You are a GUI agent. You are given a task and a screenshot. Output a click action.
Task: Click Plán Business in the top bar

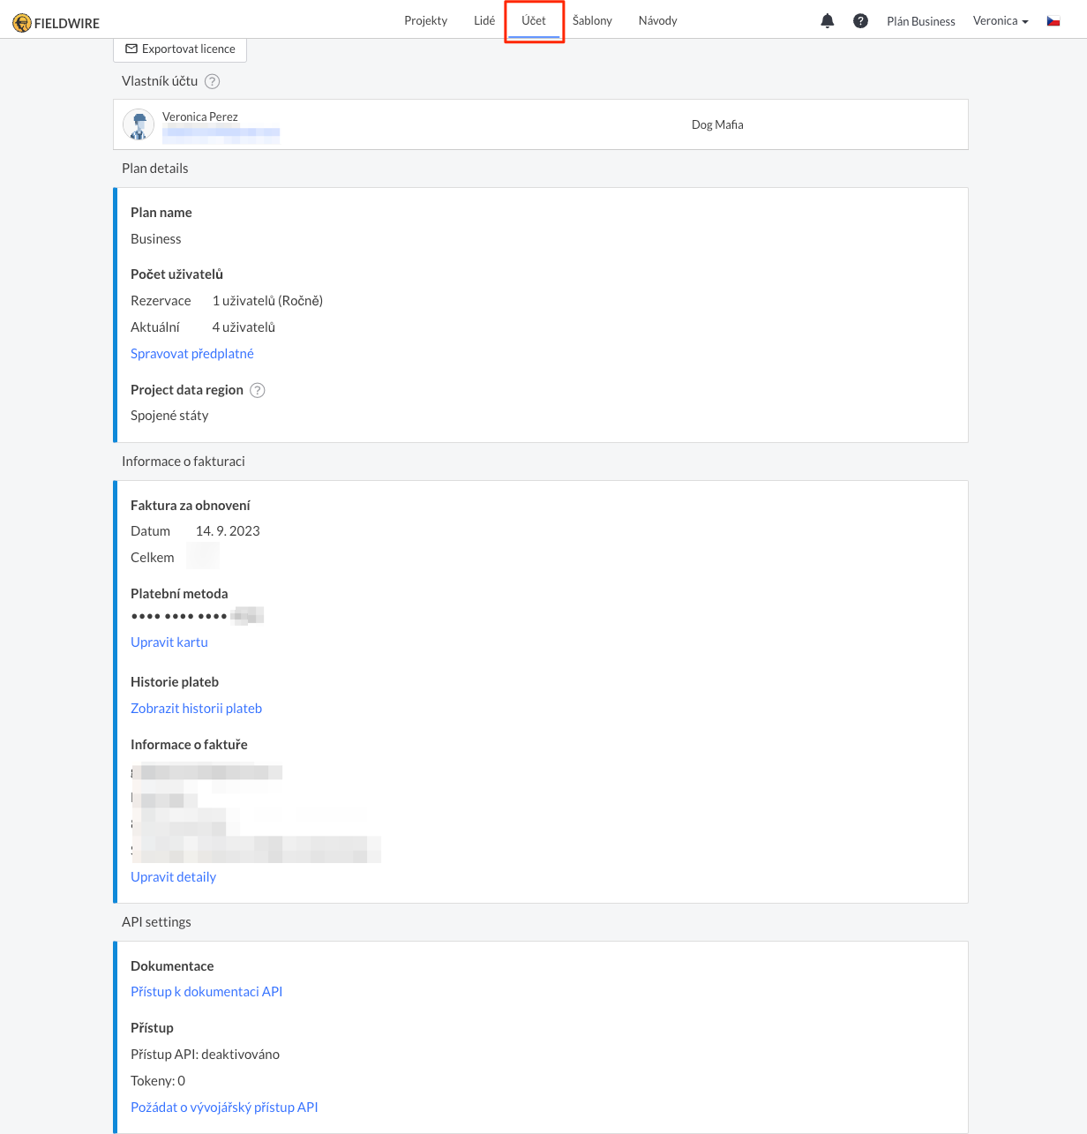pyautogui.click(x=920, y=20)
